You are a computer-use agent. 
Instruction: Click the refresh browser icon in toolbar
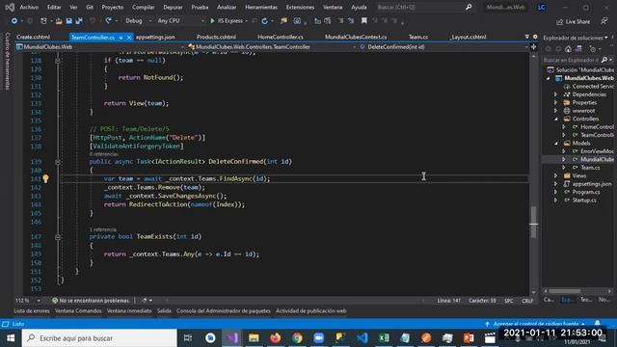click(265, 21)
